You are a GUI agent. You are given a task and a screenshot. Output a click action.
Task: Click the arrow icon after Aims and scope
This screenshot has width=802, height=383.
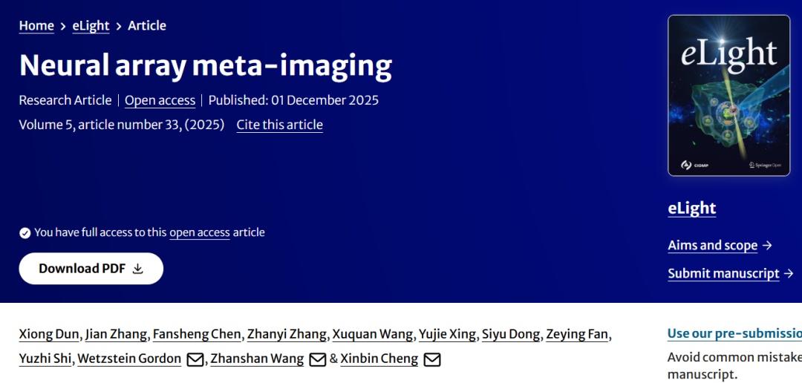click(x=768, y=246)
